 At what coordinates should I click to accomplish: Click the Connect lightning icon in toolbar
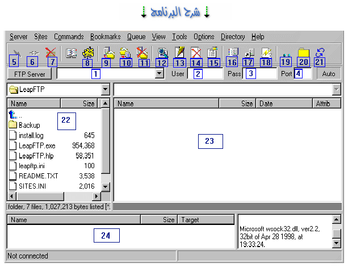[15, 52]
